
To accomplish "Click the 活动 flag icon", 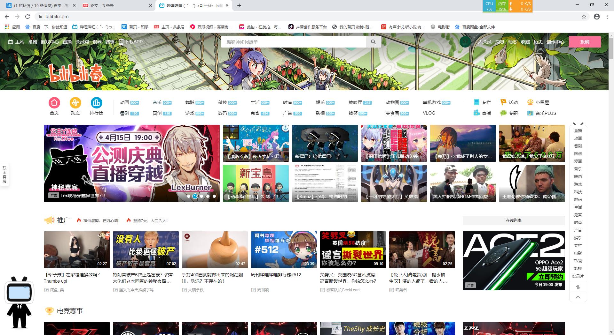I will (x=503, y=102).
